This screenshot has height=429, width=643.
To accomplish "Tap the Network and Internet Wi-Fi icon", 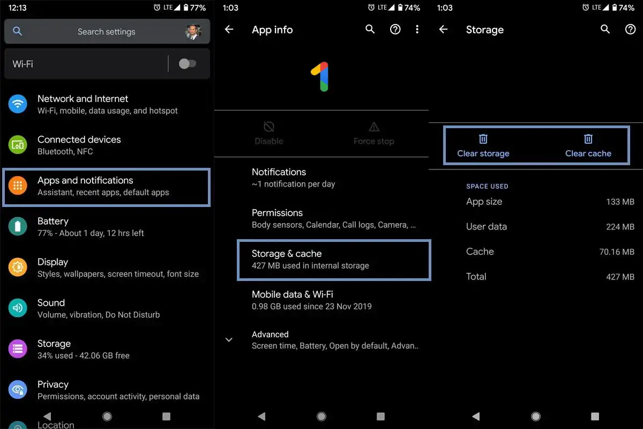I will [18, 104].
